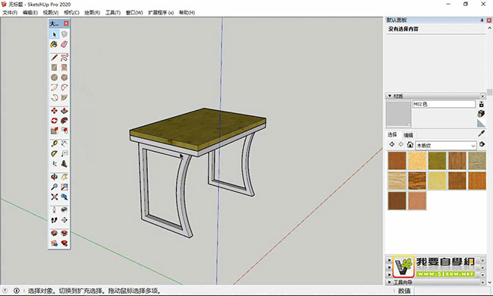
Task: Select the Rotated Rectangle tool
Action: (x=64, y=68)
